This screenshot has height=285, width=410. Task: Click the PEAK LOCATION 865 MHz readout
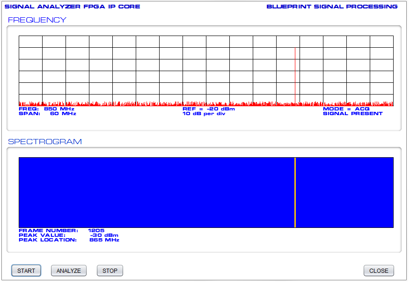tap(69, 240)
